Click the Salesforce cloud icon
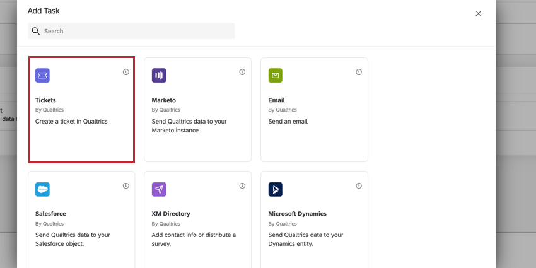 42,189
